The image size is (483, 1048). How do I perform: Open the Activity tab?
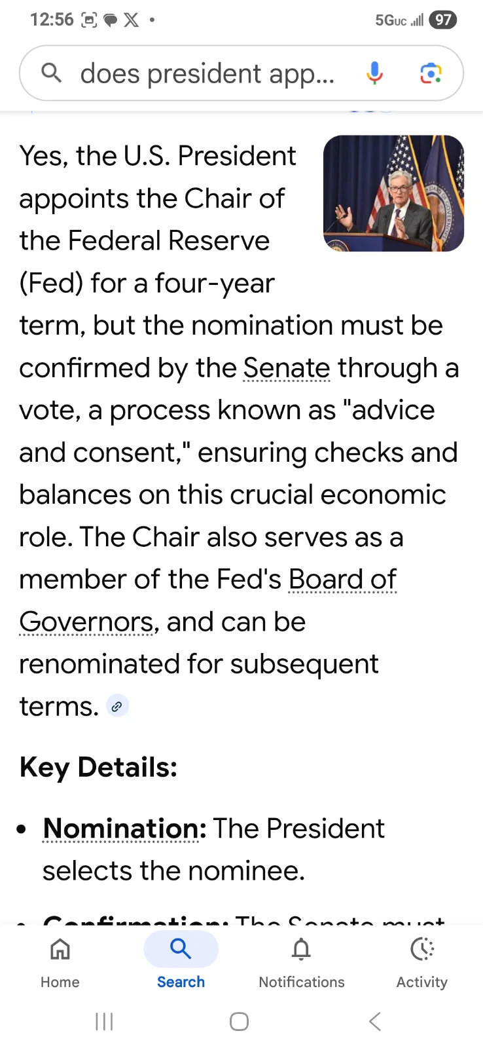click(x=422, y=961)
